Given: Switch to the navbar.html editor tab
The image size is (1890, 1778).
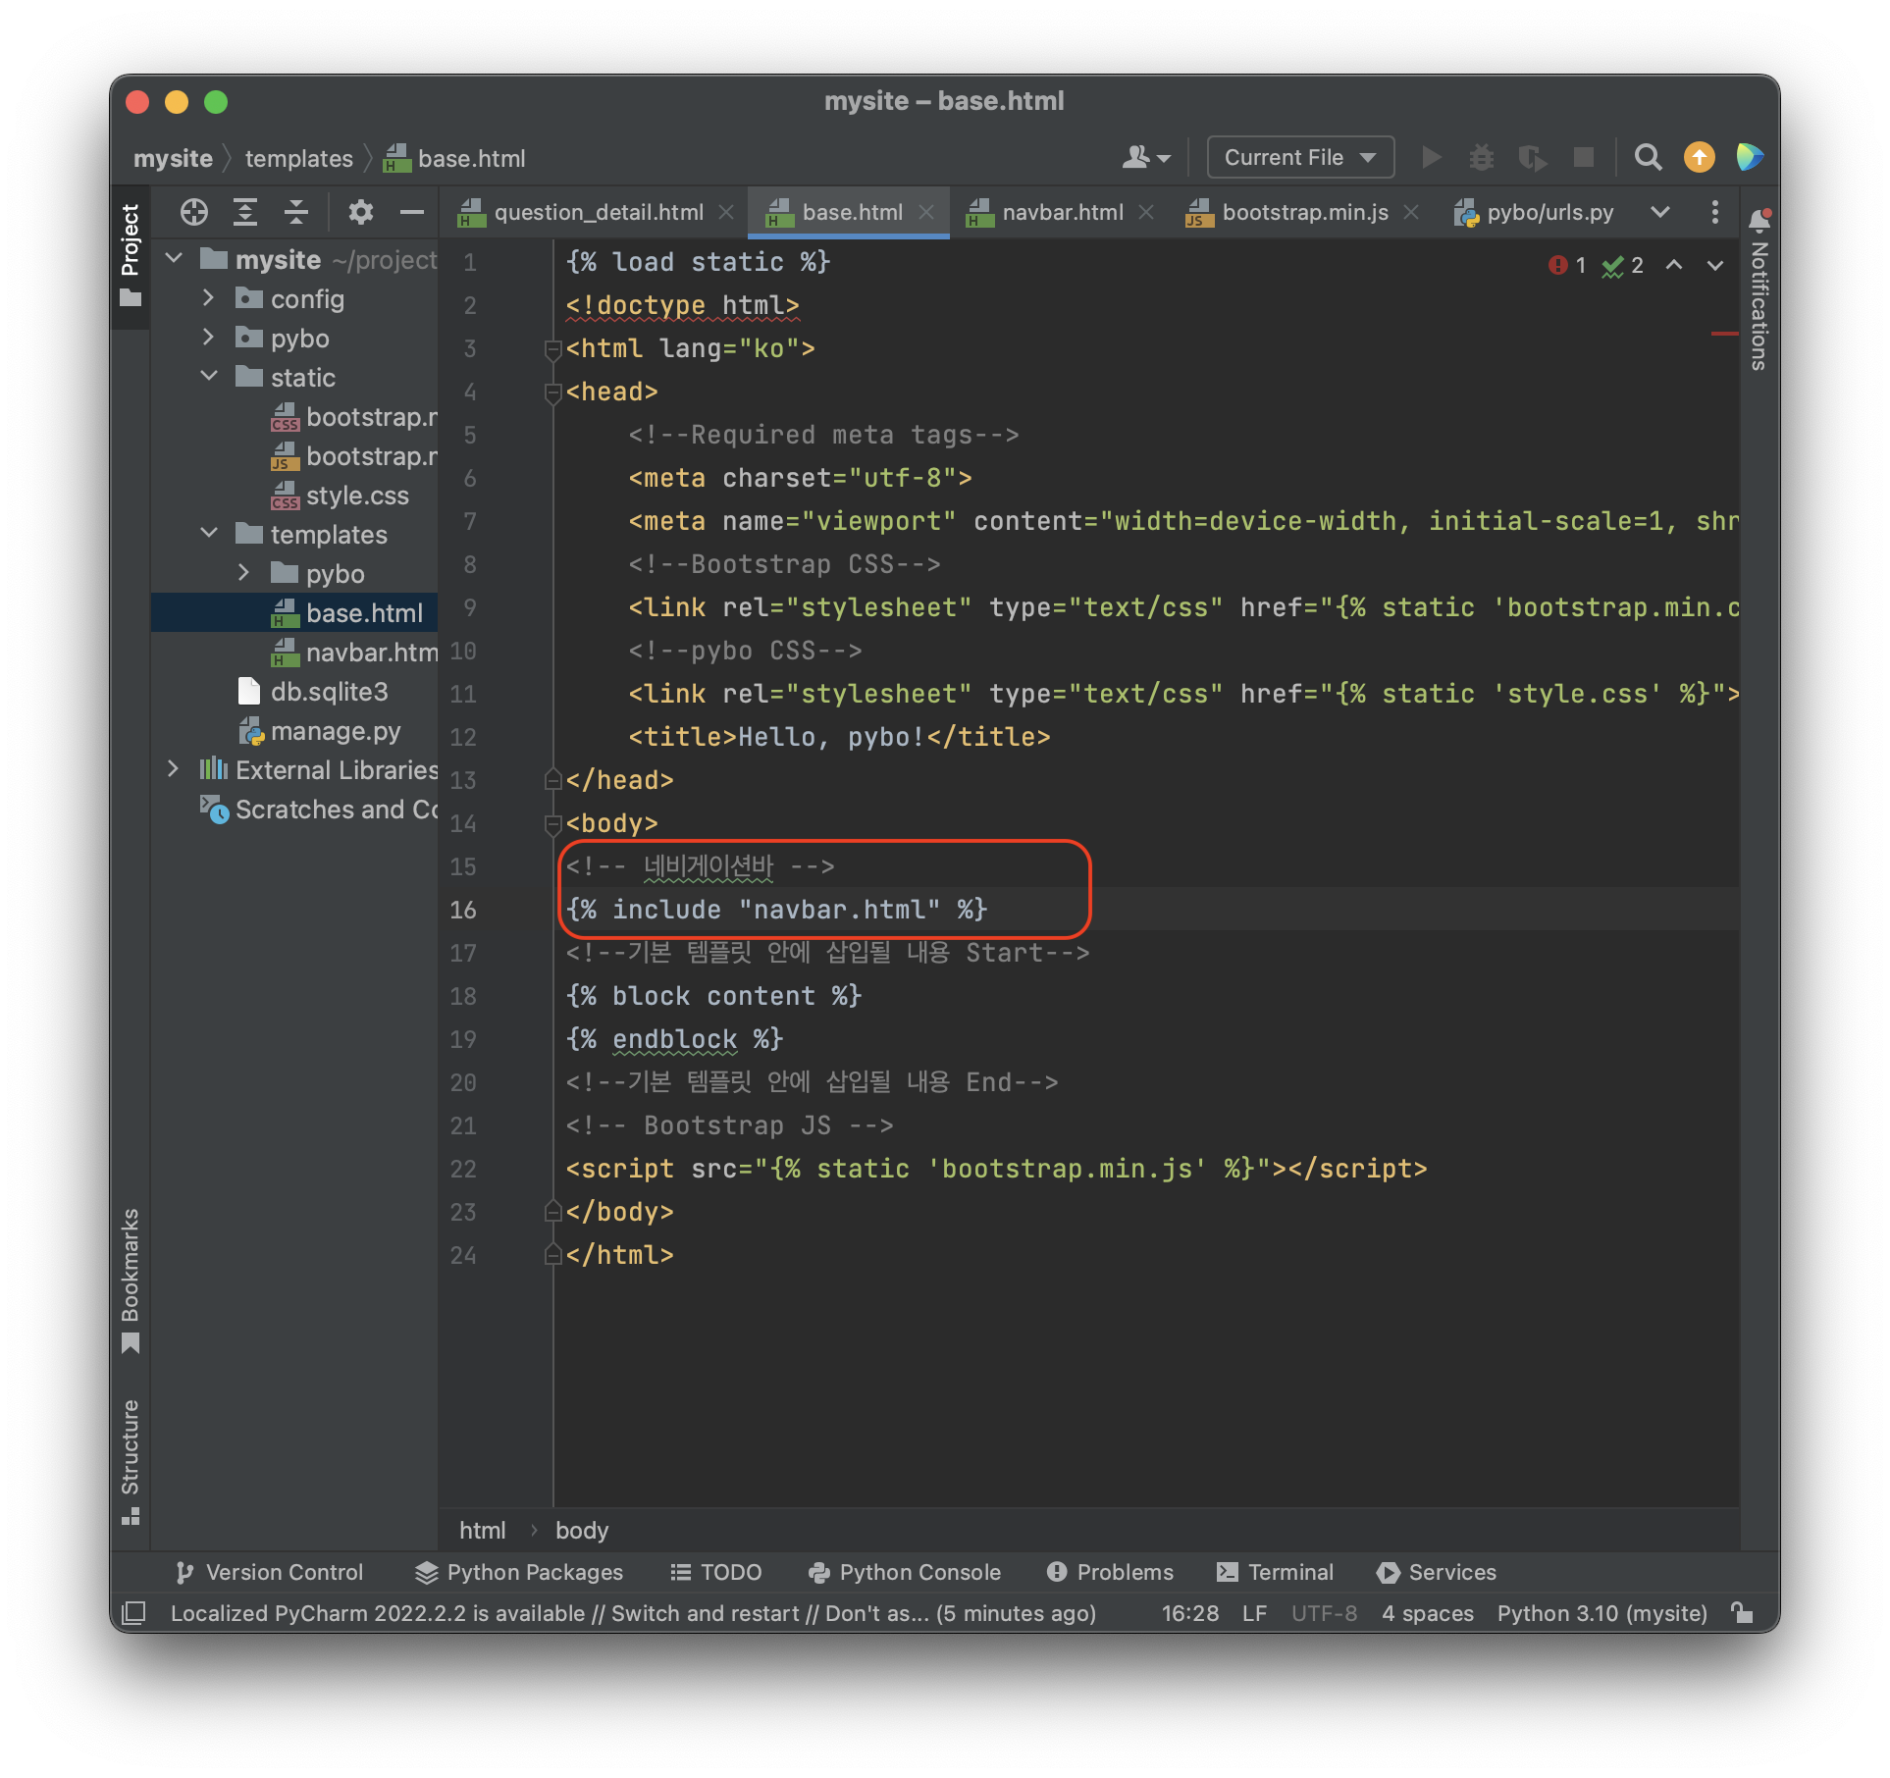Looking at the screenshot, I should coord(1062,212).
